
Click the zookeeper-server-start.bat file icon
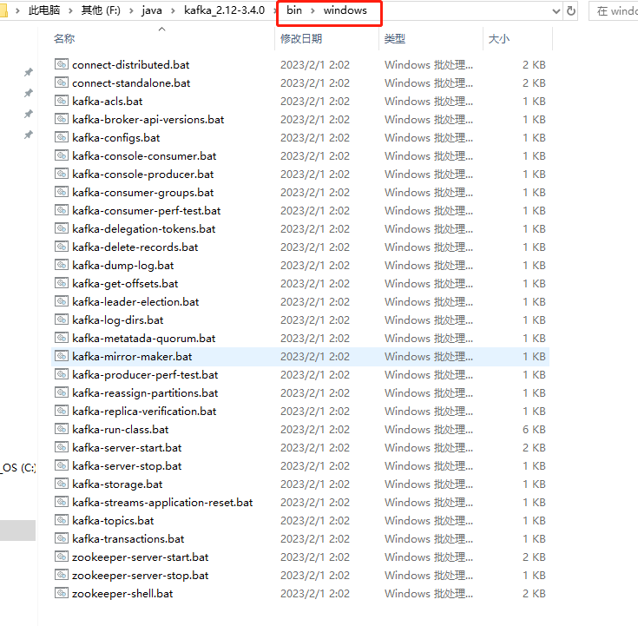[x=62, y=557]
